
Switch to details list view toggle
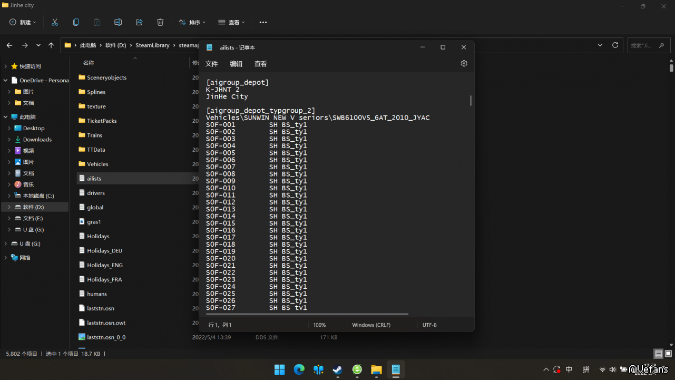pyautogui.click(x=659, y=354)
